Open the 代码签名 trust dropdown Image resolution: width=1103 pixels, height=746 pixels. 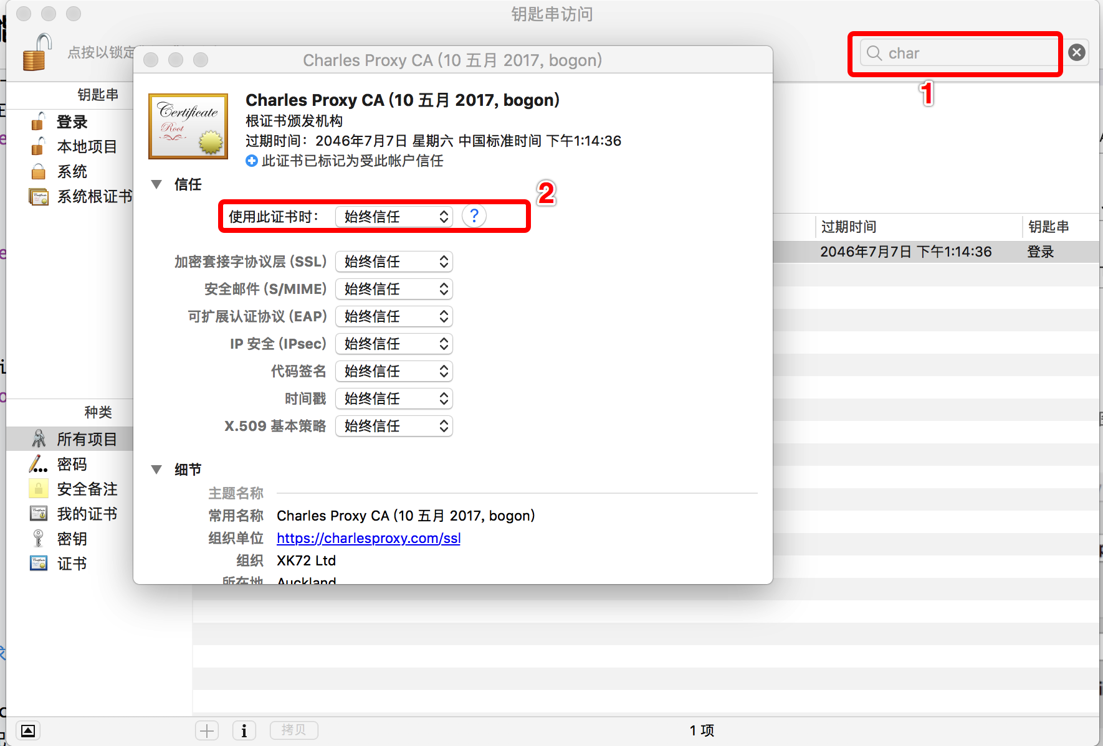(394, 371)
